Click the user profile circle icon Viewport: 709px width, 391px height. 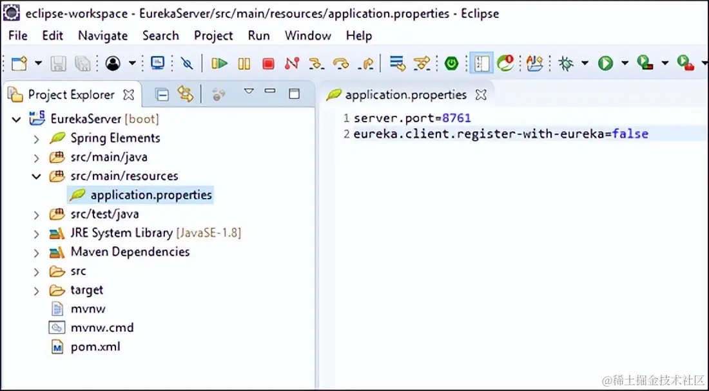coord(113,63)
